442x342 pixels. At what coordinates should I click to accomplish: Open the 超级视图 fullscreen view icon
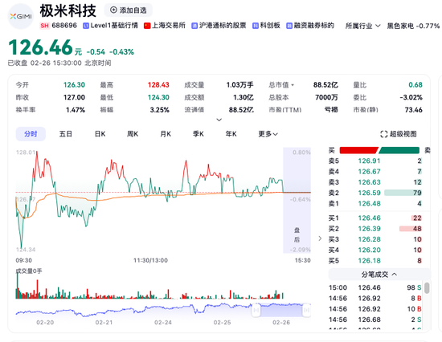click(383, 134)
